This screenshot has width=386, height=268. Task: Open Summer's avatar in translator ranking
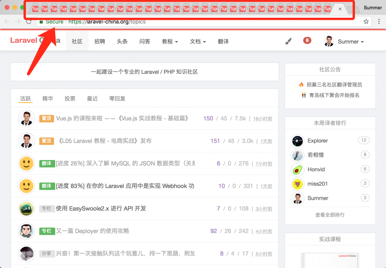298,198
